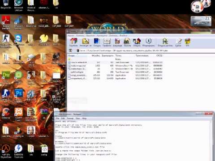
Task: Select the Recycle Bin desktop icon
Action: (6, 4)
